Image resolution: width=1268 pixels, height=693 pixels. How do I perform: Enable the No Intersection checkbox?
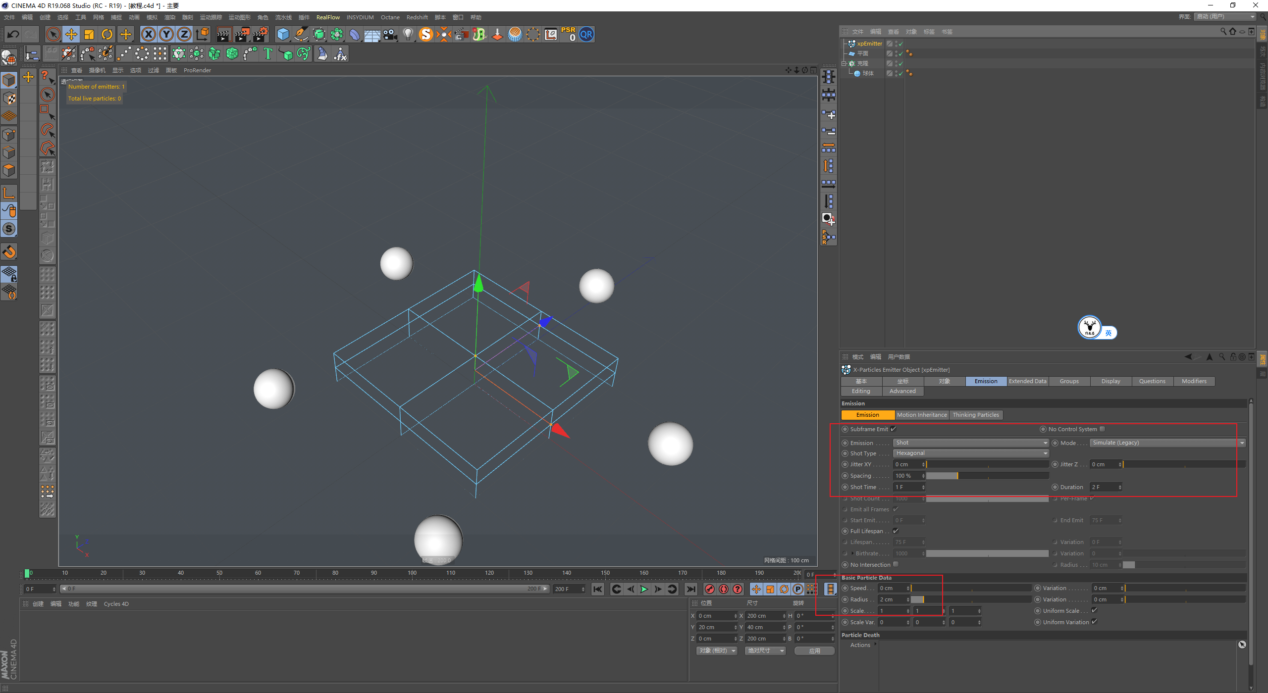coord(896,565)
